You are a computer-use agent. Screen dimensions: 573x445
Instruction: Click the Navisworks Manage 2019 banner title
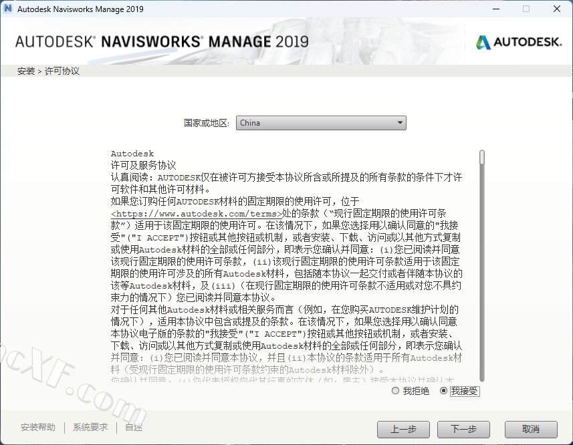point(162,41)
